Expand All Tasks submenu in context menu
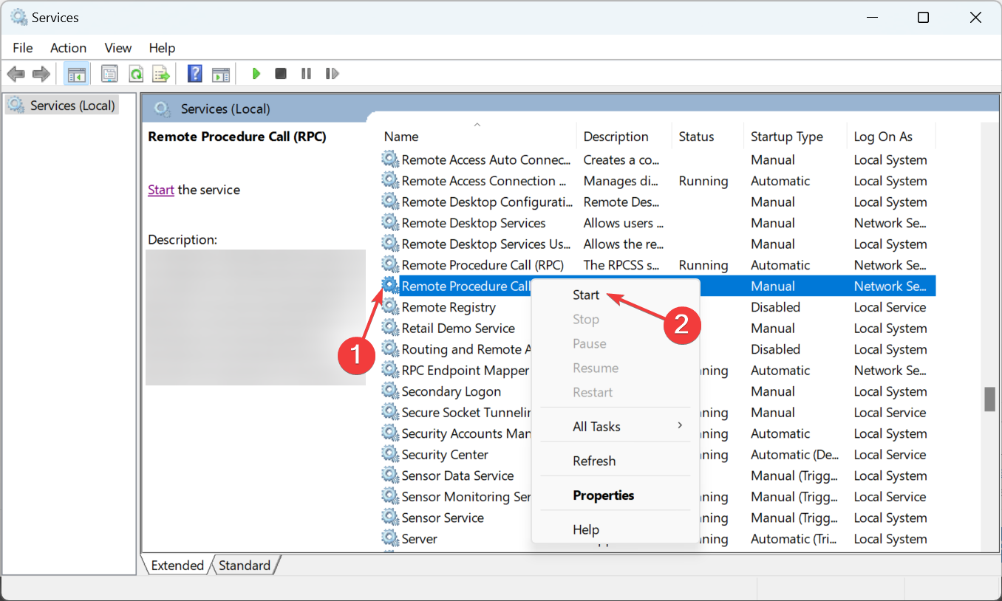The height and width of the screenshot is (601, 1002). point(615,427)
